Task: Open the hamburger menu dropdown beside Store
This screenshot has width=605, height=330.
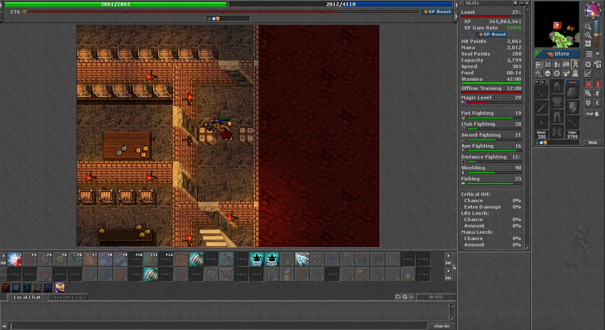Action: [593, 54]
